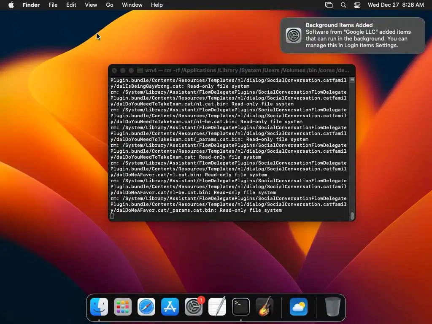
Task: Open Launchpad in the Dock
Action: click(x=123, y=307)
